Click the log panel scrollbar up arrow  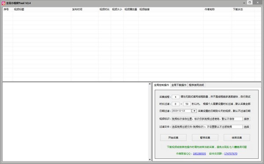[150, 84]
